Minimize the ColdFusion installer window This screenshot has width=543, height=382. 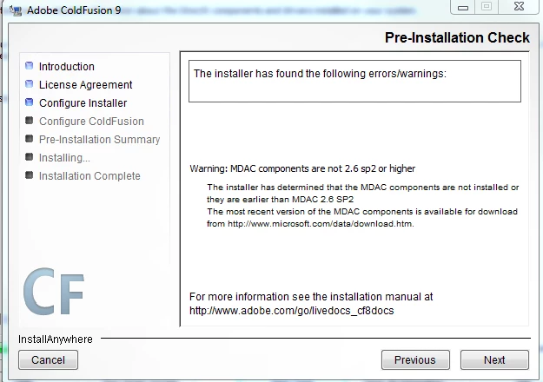463,7
